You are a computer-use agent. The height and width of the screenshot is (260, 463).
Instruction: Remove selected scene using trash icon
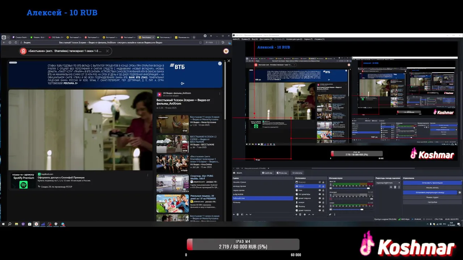pyautogui.click(x=238, y=214)
